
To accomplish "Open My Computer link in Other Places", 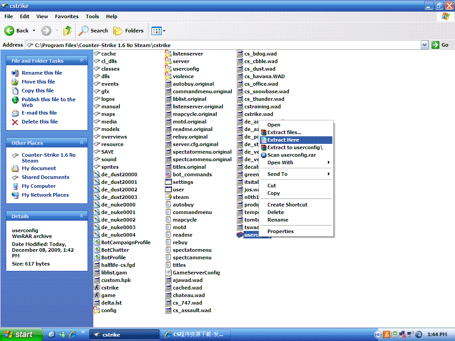I will [x=39, y=186].
